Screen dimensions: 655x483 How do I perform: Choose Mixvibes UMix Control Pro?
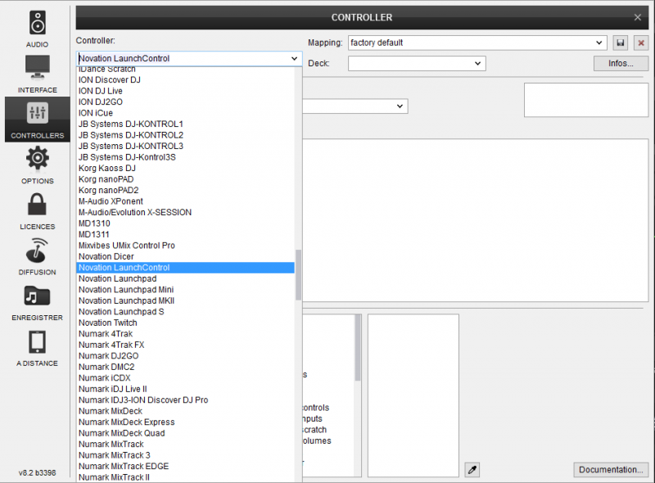[186, 246]
